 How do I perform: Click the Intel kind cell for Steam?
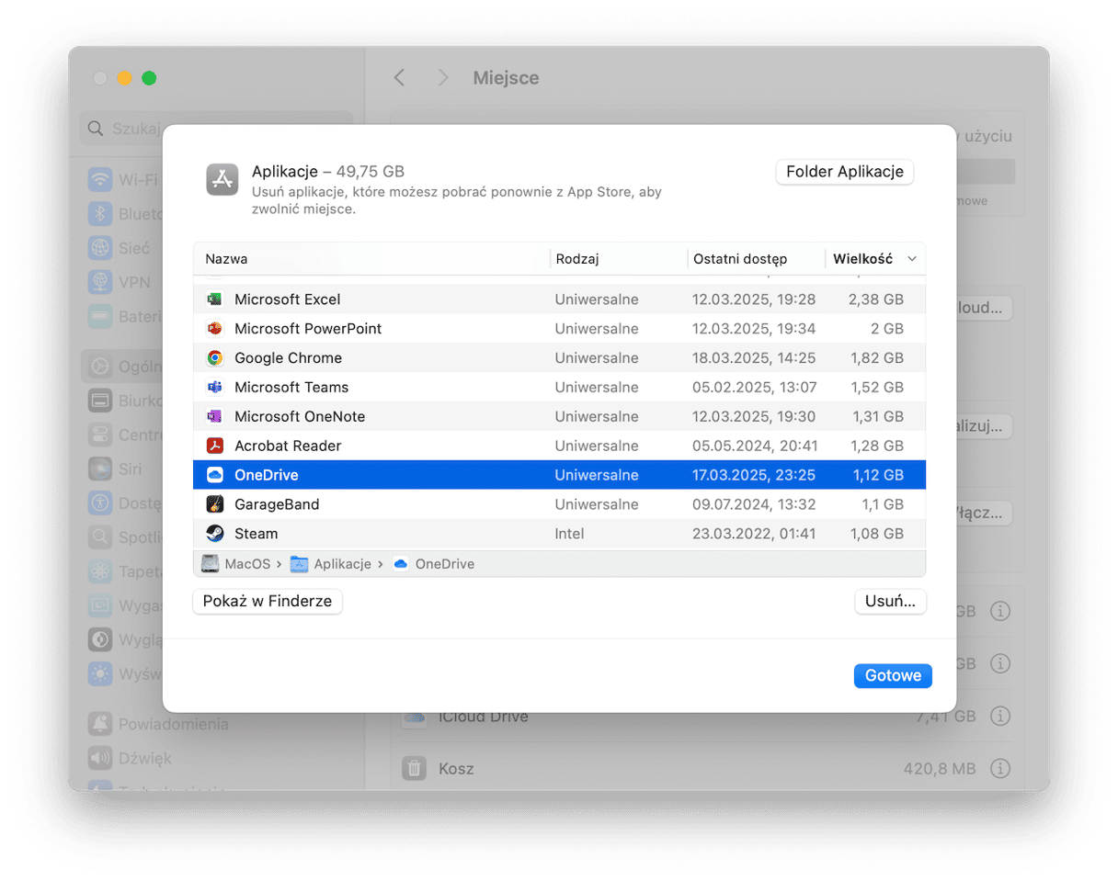coord(569,534)
